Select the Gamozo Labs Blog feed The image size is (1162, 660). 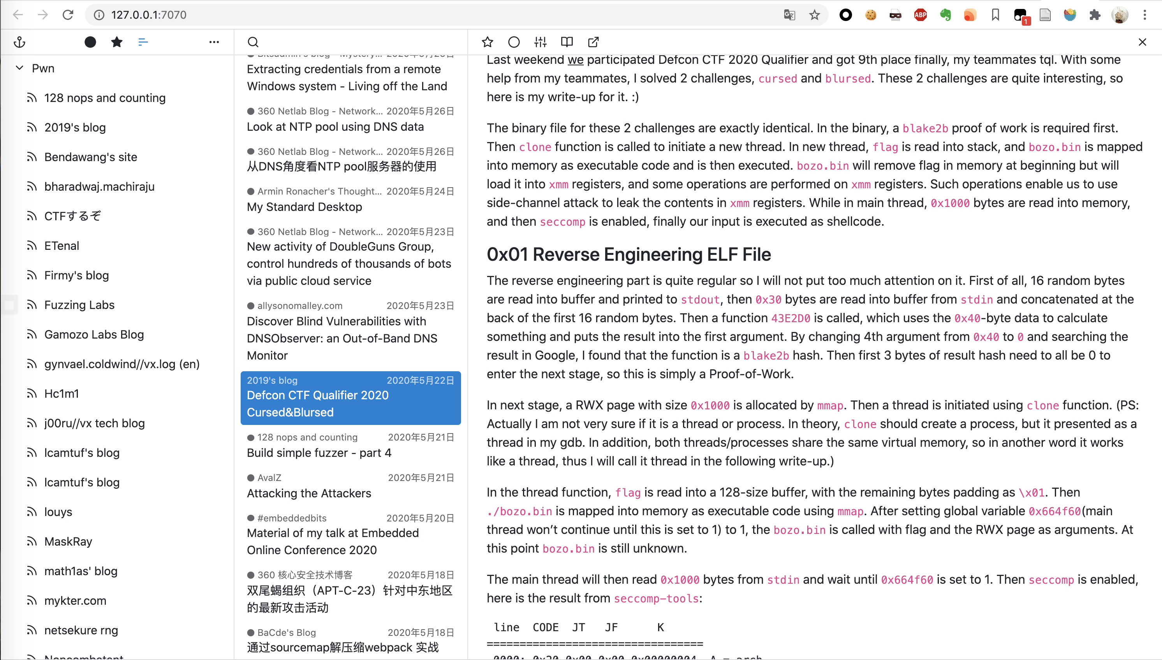94,335
